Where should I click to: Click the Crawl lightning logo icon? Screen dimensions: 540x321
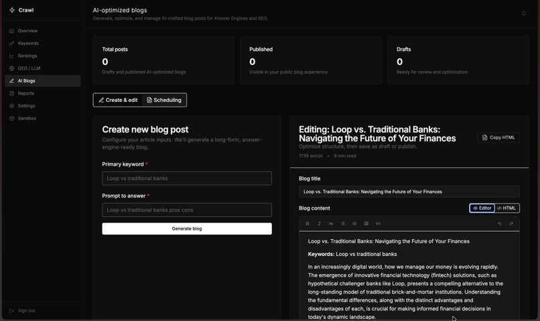point(11,10)
